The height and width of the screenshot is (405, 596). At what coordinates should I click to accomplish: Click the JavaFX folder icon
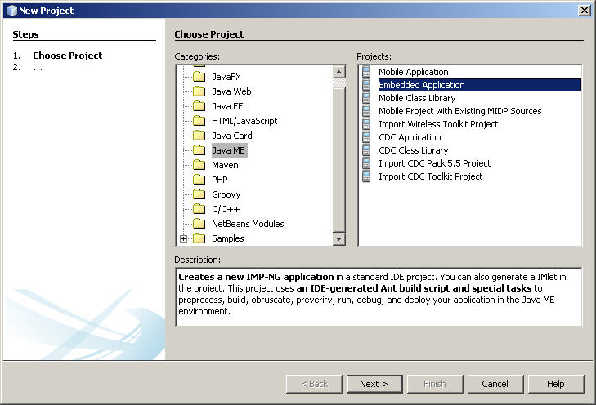[x=199, y=77]
